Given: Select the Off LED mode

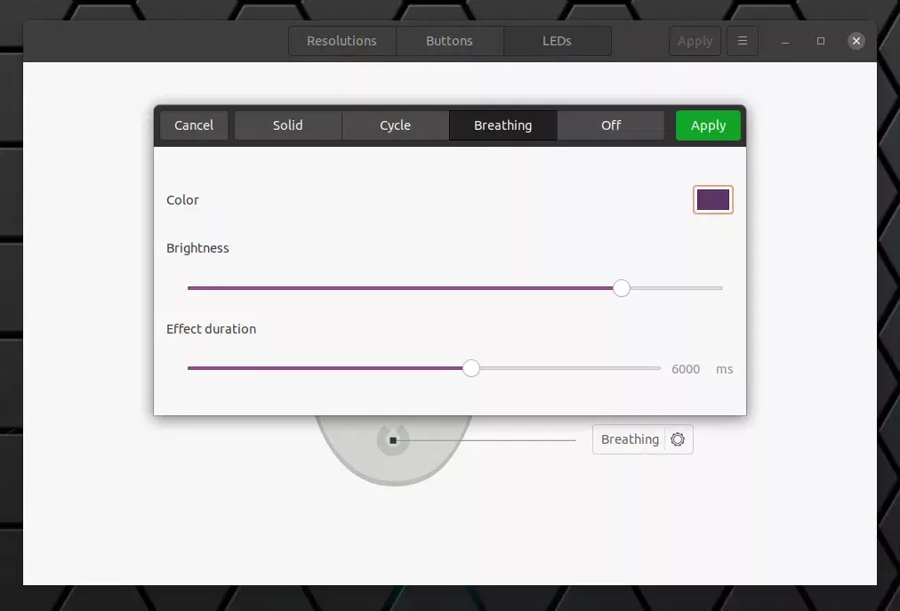Looking at the screenshot, I should click(x=611, y=125).
